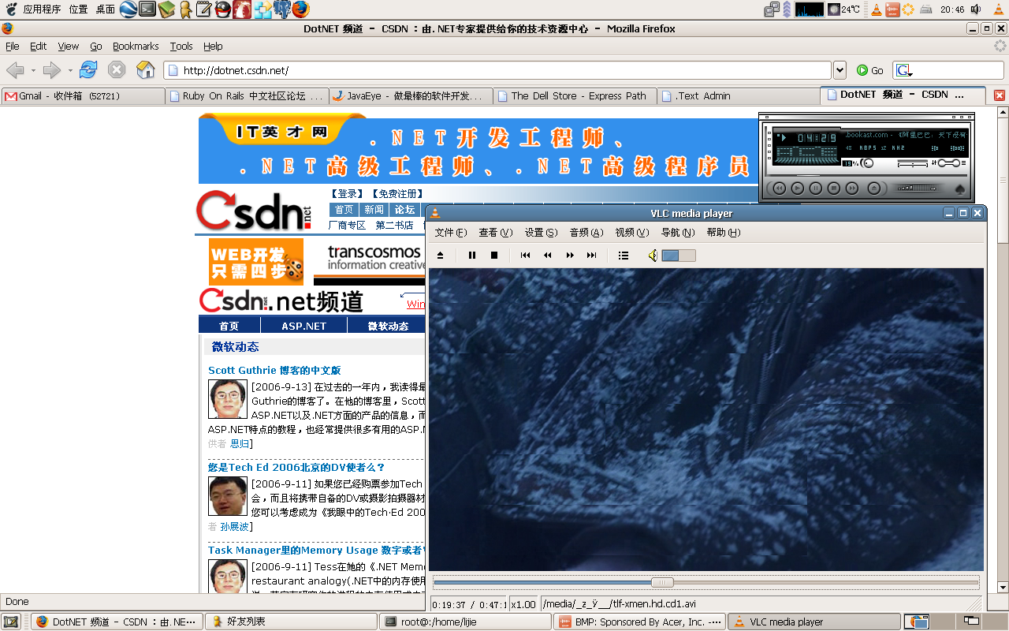This screenshot has height=631, width=1009.
Task: Adjust the VLC volume slider
Action: 679,256
